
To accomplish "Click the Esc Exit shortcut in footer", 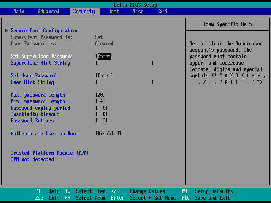I will pyautogui.click(x=47, y=198).
